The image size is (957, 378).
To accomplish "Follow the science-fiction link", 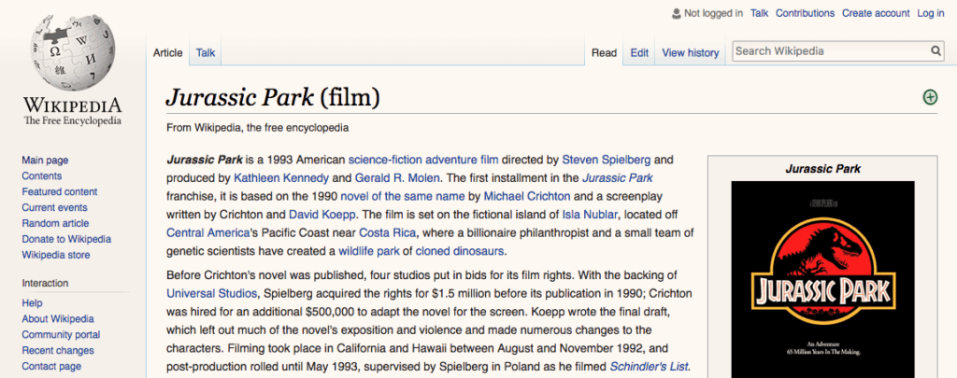I will click(385, 161).
